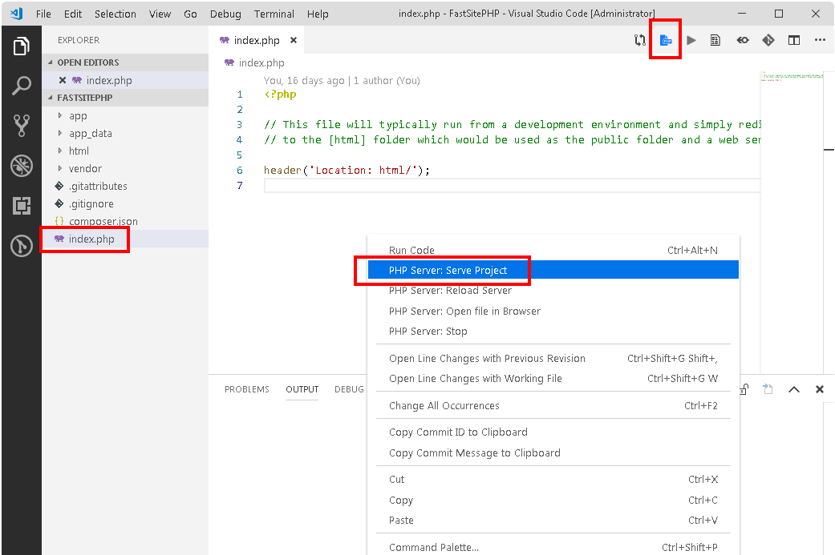Select the index.php editor tab
Screen dimensions: 835x555
click(257, 40)
